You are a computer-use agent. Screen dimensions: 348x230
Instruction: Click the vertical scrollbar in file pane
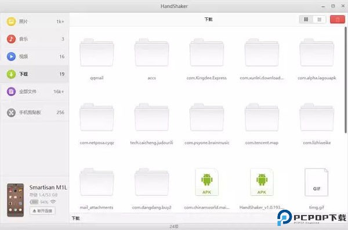point(346,80)
